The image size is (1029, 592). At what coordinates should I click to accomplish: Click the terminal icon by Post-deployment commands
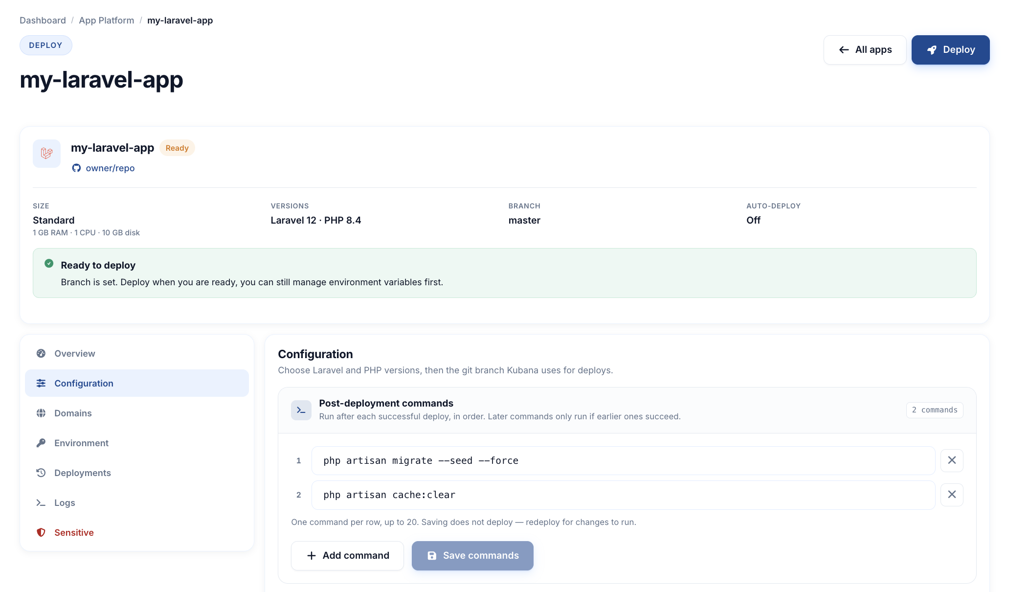[301, 410]
